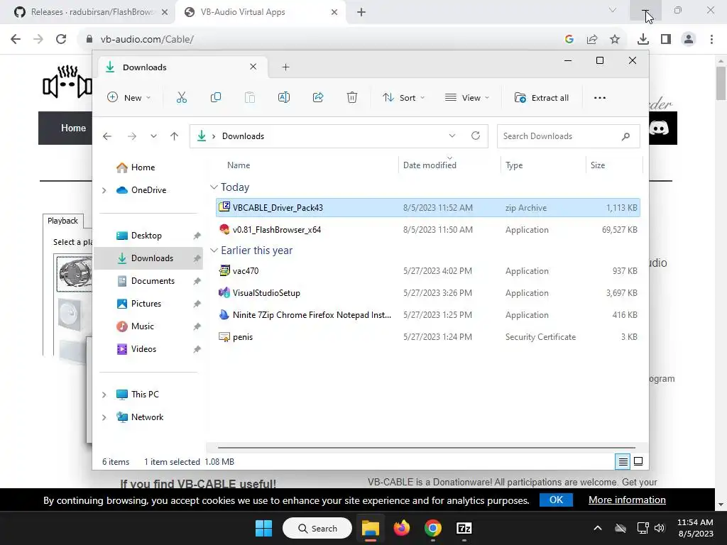The width and height of the screenshot is (727, 545).
Task: Open the New dropdown in Explorer
Action: [x=129, y=98]
